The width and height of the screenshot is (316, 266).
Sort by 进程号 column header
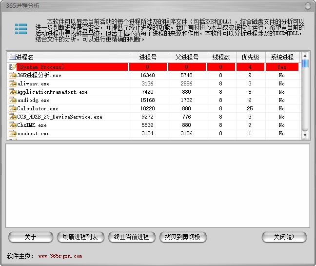pyautogui.click(x=148, y=57)
